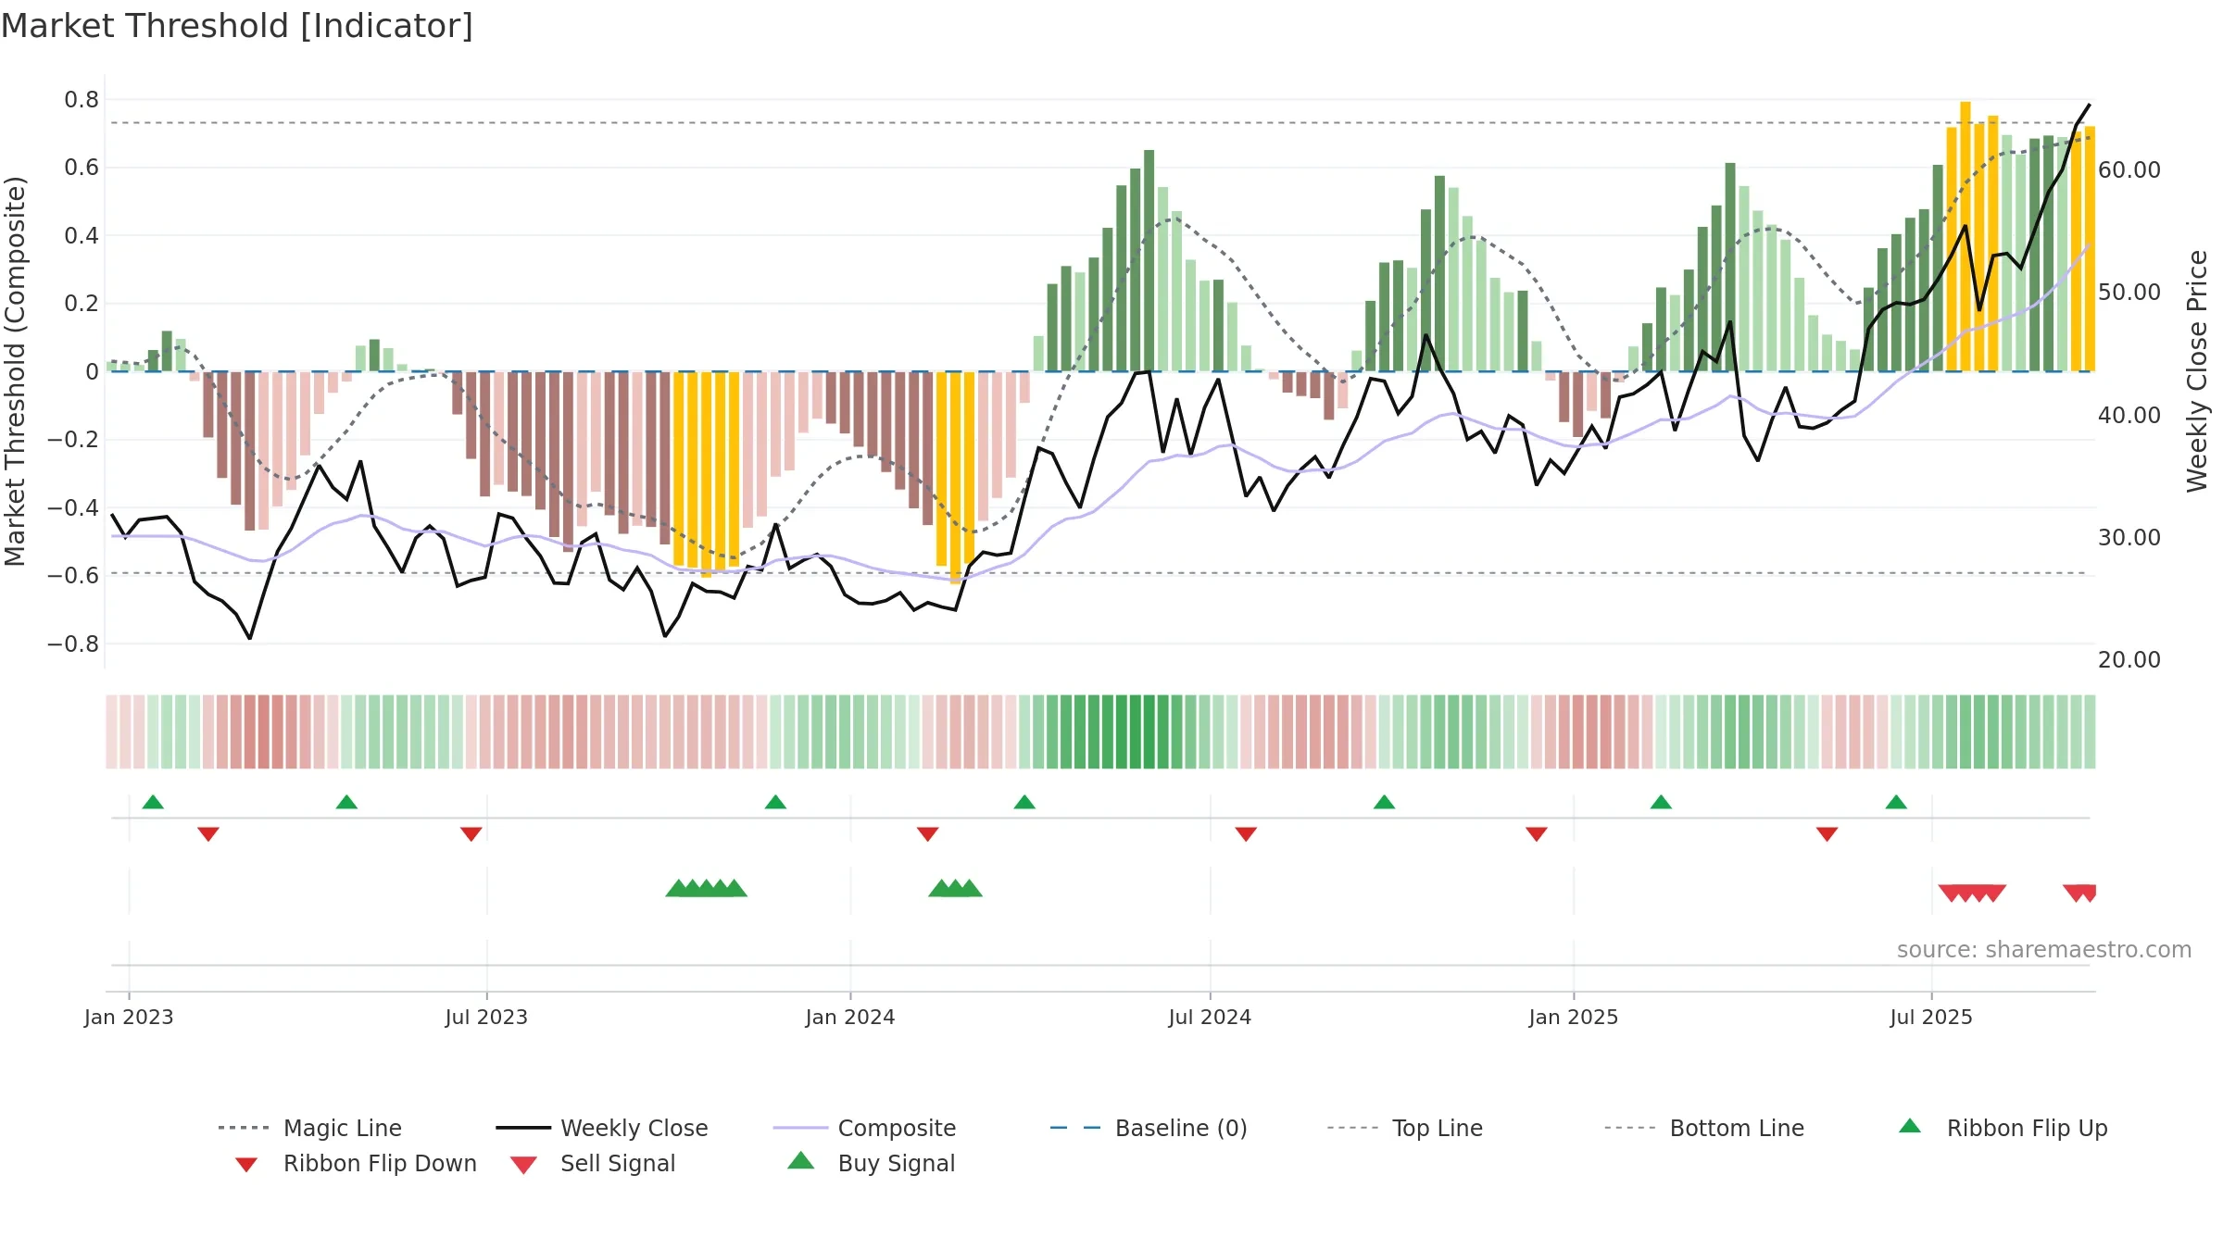Click the Ribbon Flip Down marker in December 2024

pyautogui.click(x=1537, y=834)
